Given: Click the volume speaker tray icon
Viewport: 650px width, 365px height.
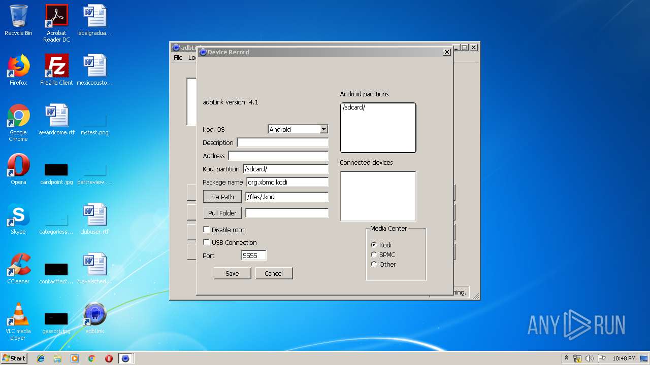Looking at the screenshot, I should pyautogui.click(x=590, y=358).
